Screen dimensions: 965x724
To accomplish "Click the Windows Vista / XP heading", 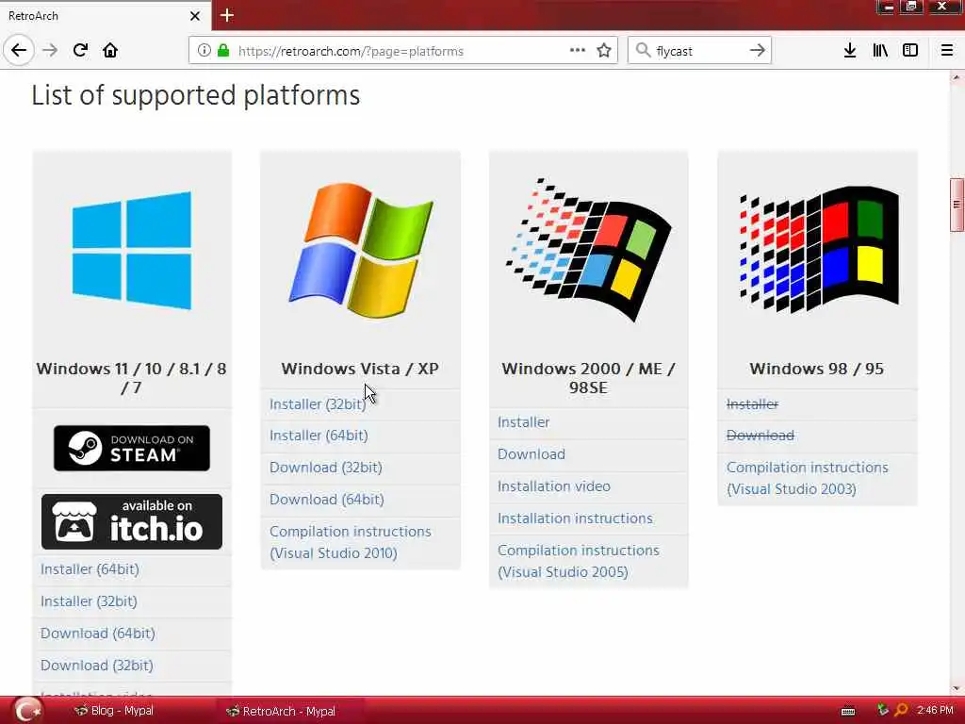I will point(360,369).
